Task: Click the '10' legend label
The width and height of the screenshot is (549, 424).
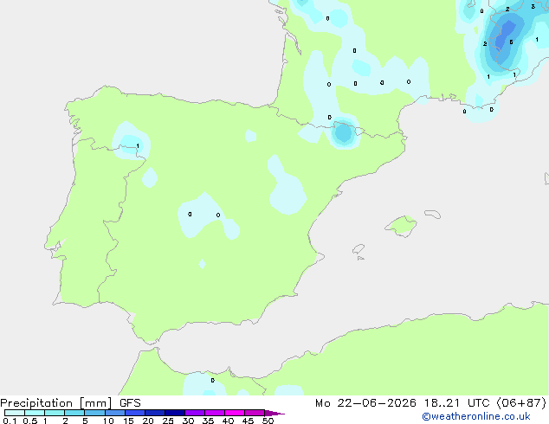Action: click(108, 421)
